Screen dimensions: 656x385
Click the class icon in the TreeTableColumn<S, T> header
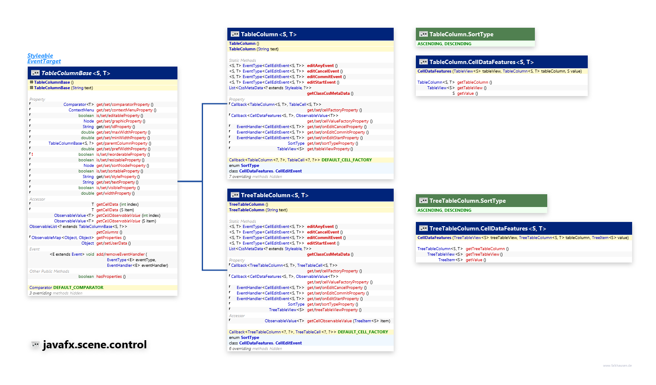(235, 195)
